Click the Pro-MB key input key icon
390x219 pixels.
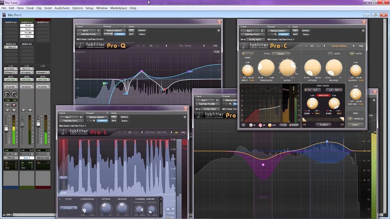pos(198,109)
